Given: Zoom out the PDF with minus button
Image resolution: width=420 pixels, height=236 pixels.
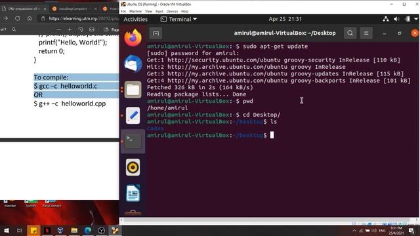Looking at the screenshot, I should click(58, 29).
